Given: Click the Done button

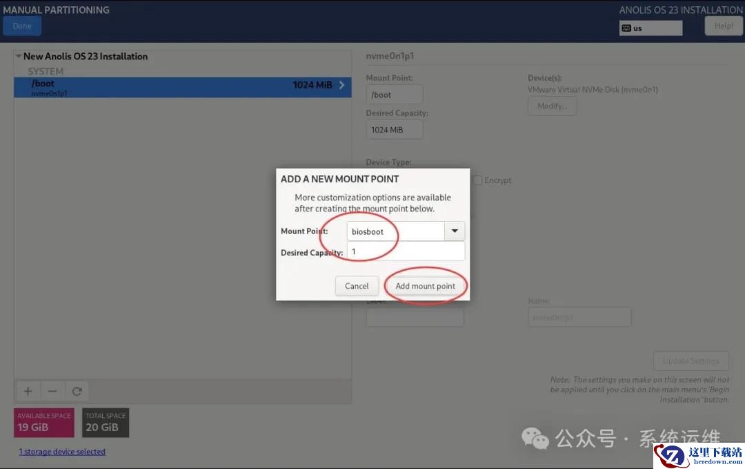Looking at the screenshot, I should point(22,26).
